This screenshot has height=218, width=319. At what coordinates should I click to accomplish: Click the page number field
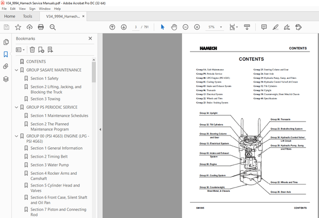(x=136, y=27)
